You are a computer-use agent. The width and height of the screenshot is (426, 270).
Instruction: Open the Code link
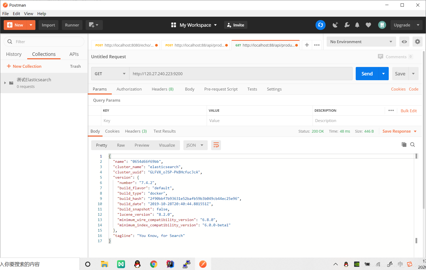point(413,89)
